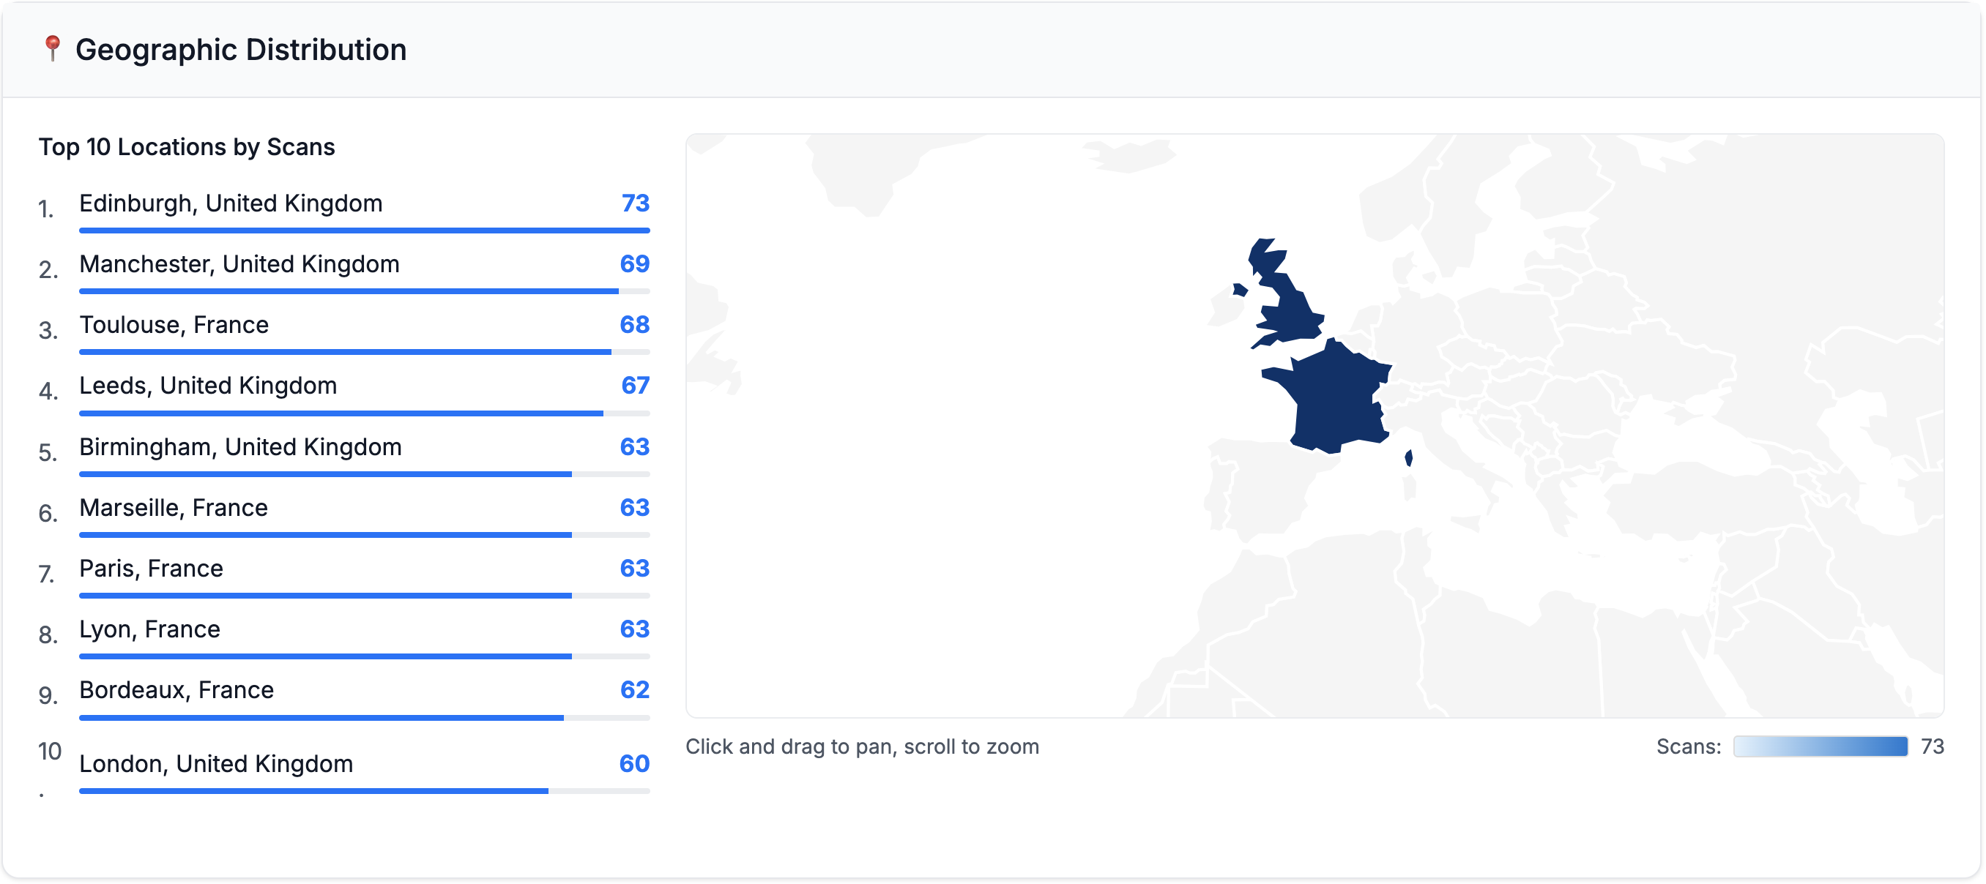Click the Paris, France entry
Screen dimensions: 1986x884
[x=151, y=569]
